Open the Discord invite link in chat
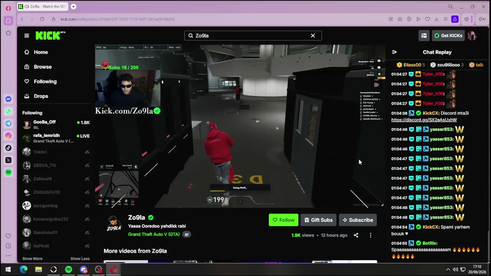 point(424,120)
